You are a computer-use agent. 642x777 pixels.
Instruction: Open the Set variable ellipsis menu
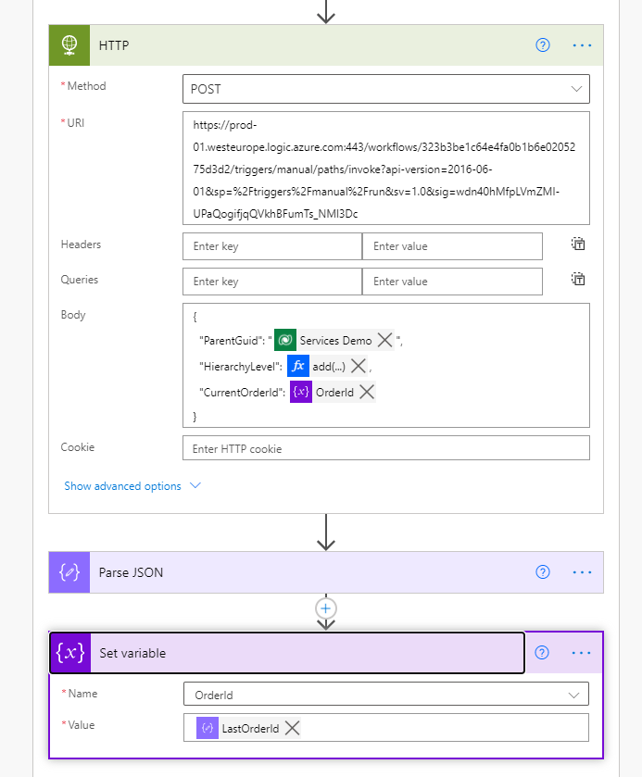(581, 653)
